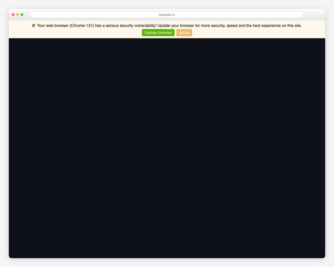Click the banner area right of the Ignore button

250,33
